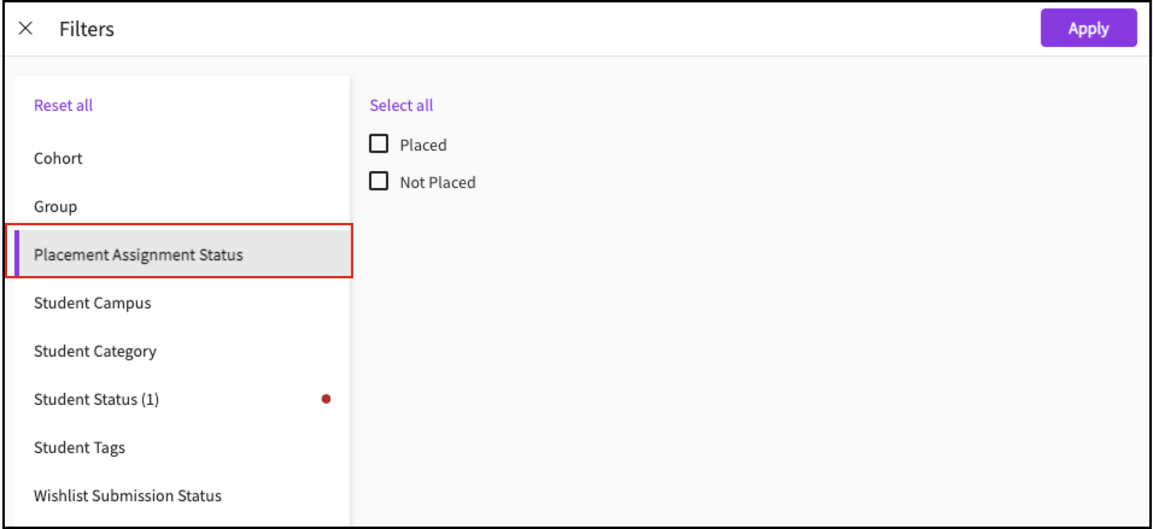The image size is (1153, 529).
Task: Click the purple Apply button
Action: point(1088,28)
